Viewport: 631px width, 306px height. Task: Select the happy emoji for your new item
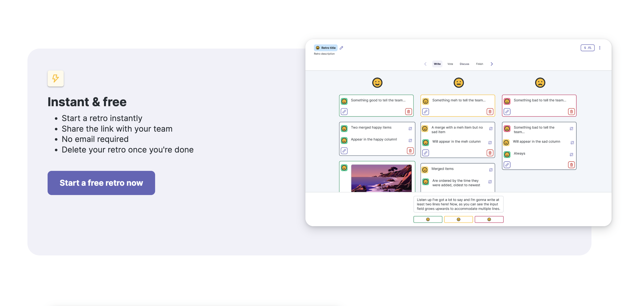point(428,219)
